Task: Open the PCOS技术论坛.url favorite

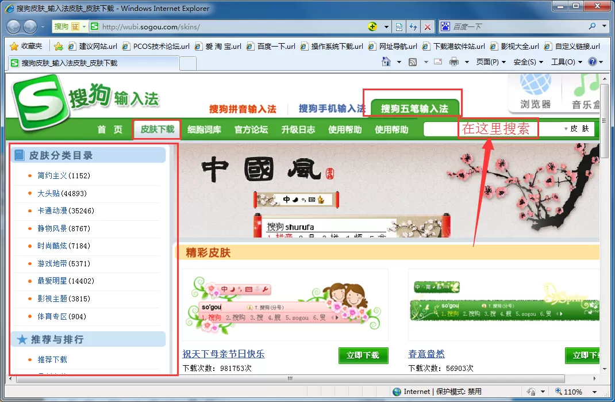Action: coord(156,47)
